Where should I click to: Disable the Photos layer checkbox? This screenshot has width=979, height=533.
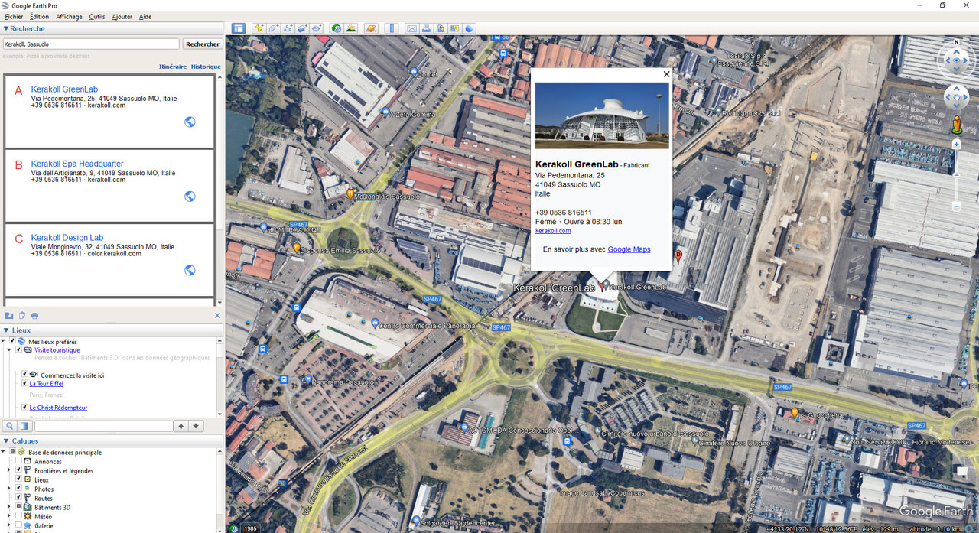[18, 489]
